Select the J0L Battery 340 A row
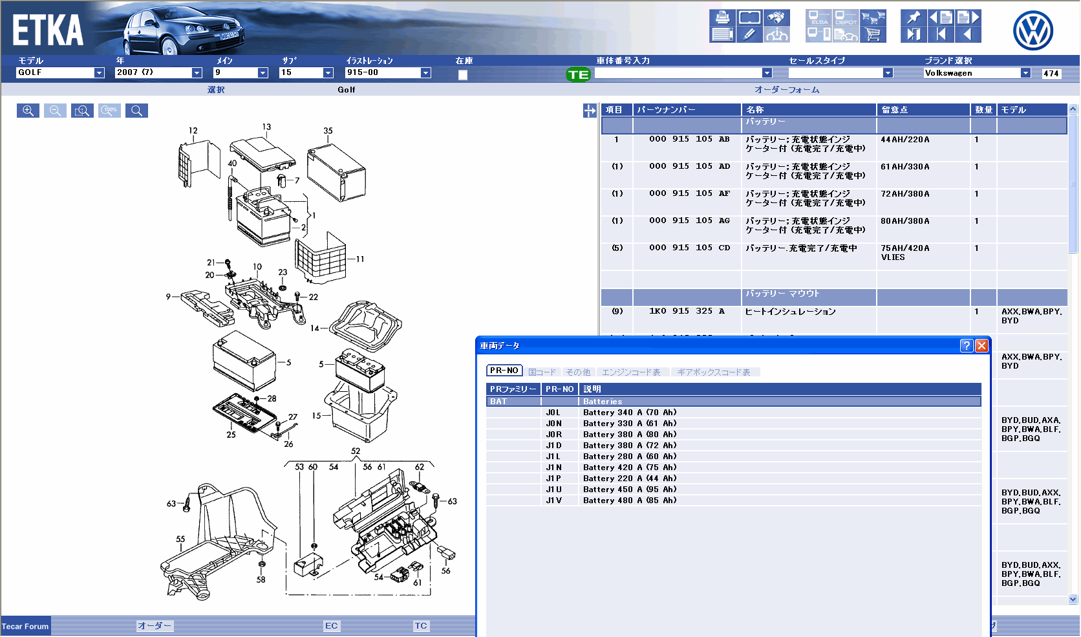 tap(733, 413)
